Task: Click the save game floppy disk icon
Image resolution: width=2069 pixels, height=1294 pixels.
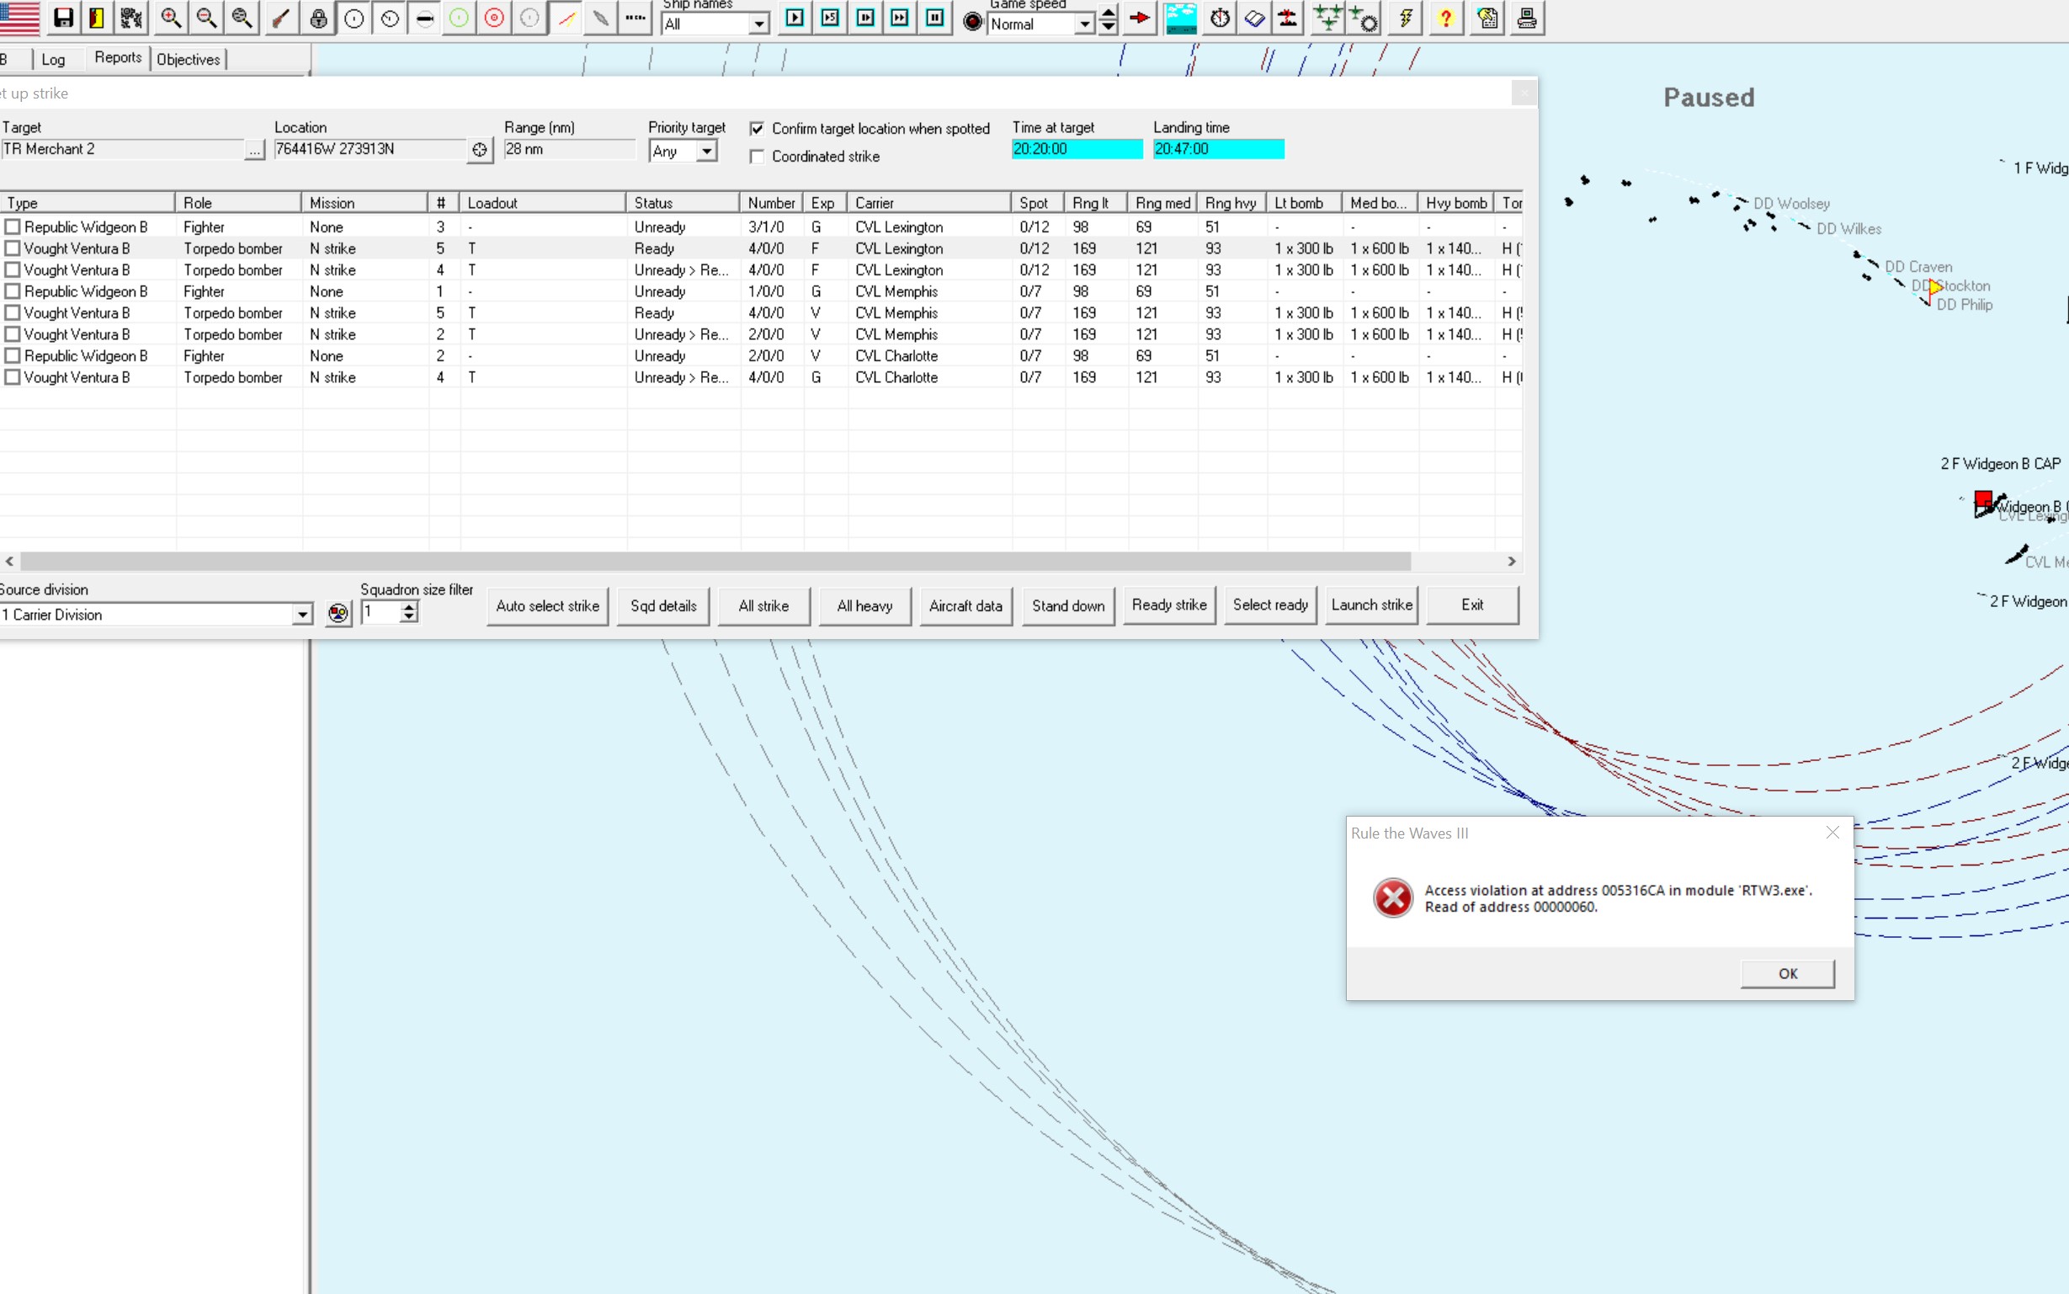Action: pos(62,18)
